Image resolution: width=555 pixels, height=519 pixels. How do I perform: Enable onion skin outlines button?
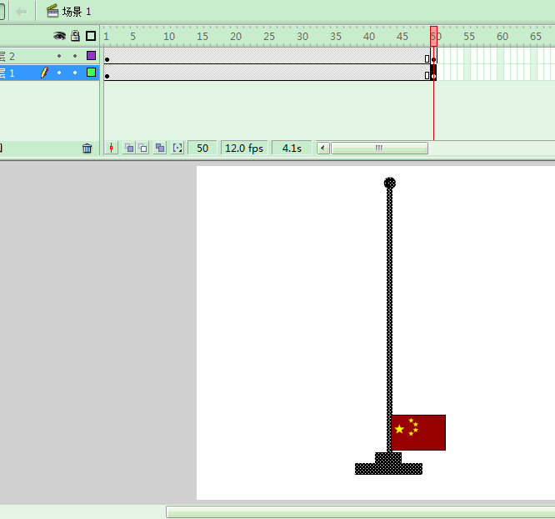(143, 148)
